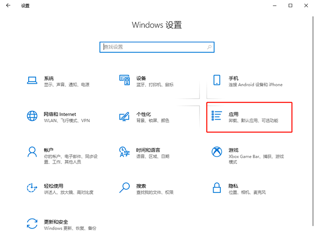Screen dimensions: 314x240
Task: Click Windows 更新、恢复、备份 description
Action: point(70,228)
